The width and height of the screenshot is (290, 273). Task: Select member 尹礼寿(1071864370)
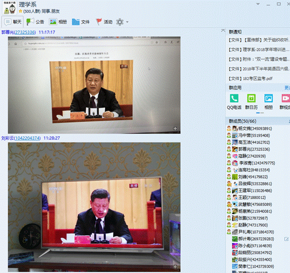click(x=256, y=232)
